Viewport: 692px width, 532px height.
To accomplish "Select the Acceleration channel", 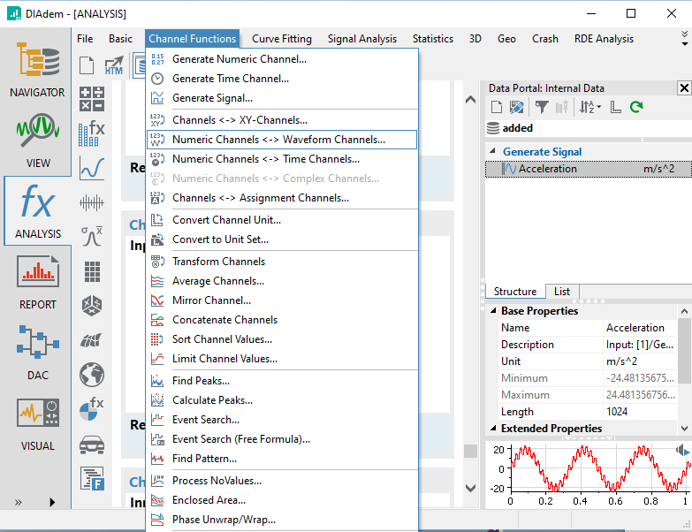I will 547,169.
